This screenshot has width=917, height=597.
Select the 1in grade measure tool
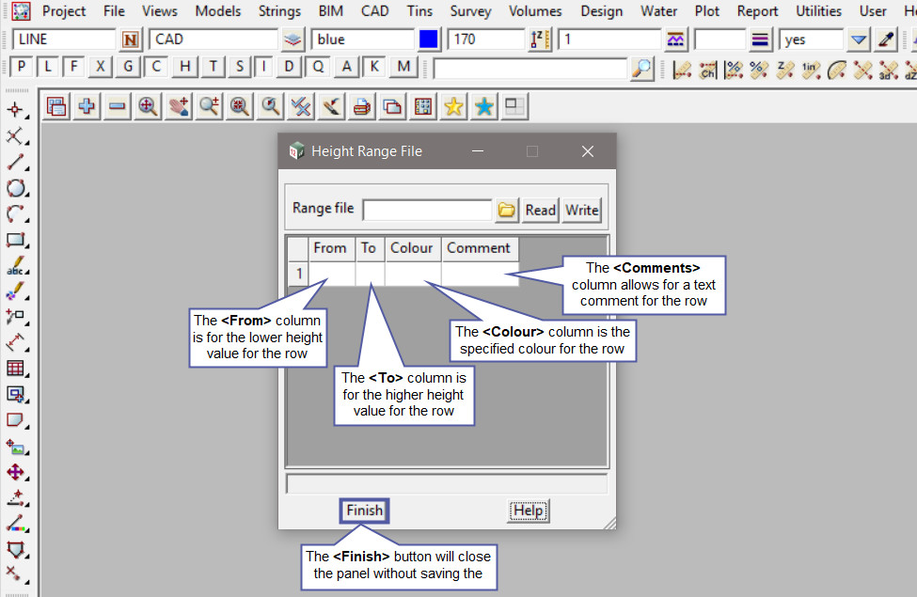(811, 71)
